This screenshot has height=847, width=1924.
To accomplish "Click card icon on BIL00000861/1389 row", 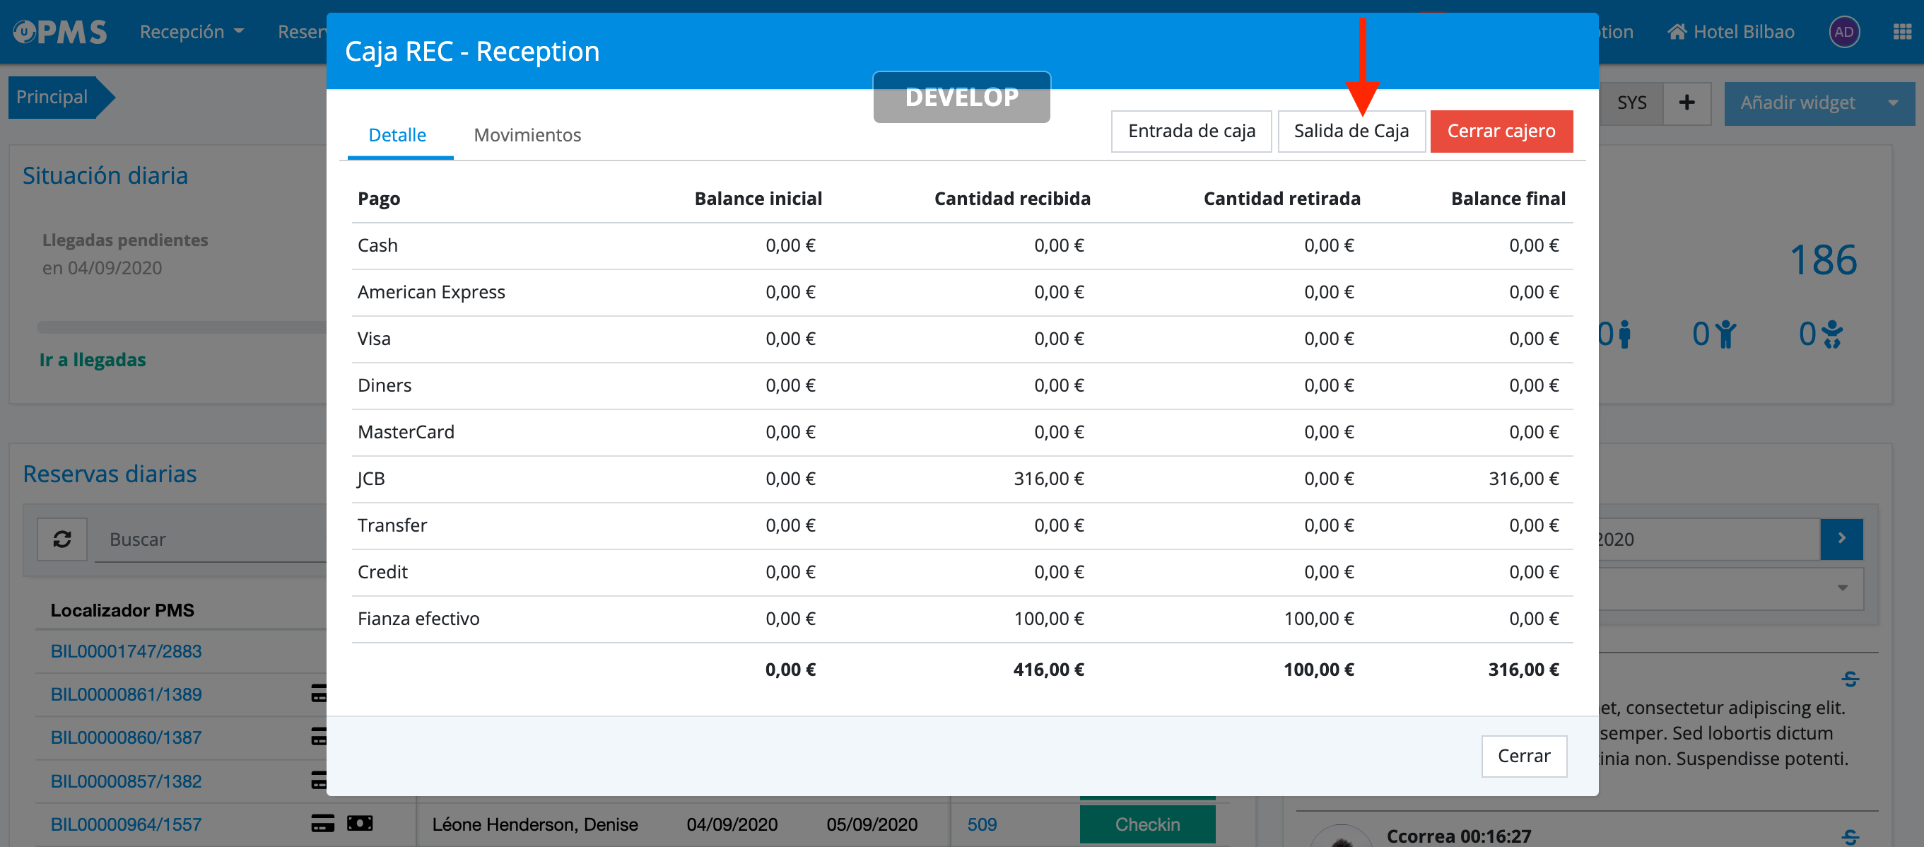I will click(319, 694).
